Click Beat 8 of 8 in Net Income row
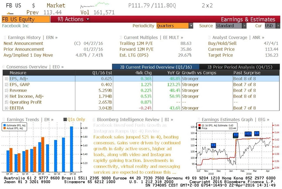The width and height of the screenshot is (282, 189). pos(244,96)
